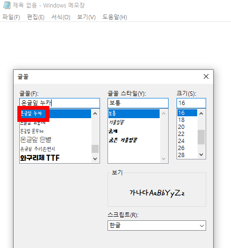The height and width of the screenshot is (248, 231).
Task: Click the 가나다AaBbYyZz preview sample
Action: tap(157, 193)
